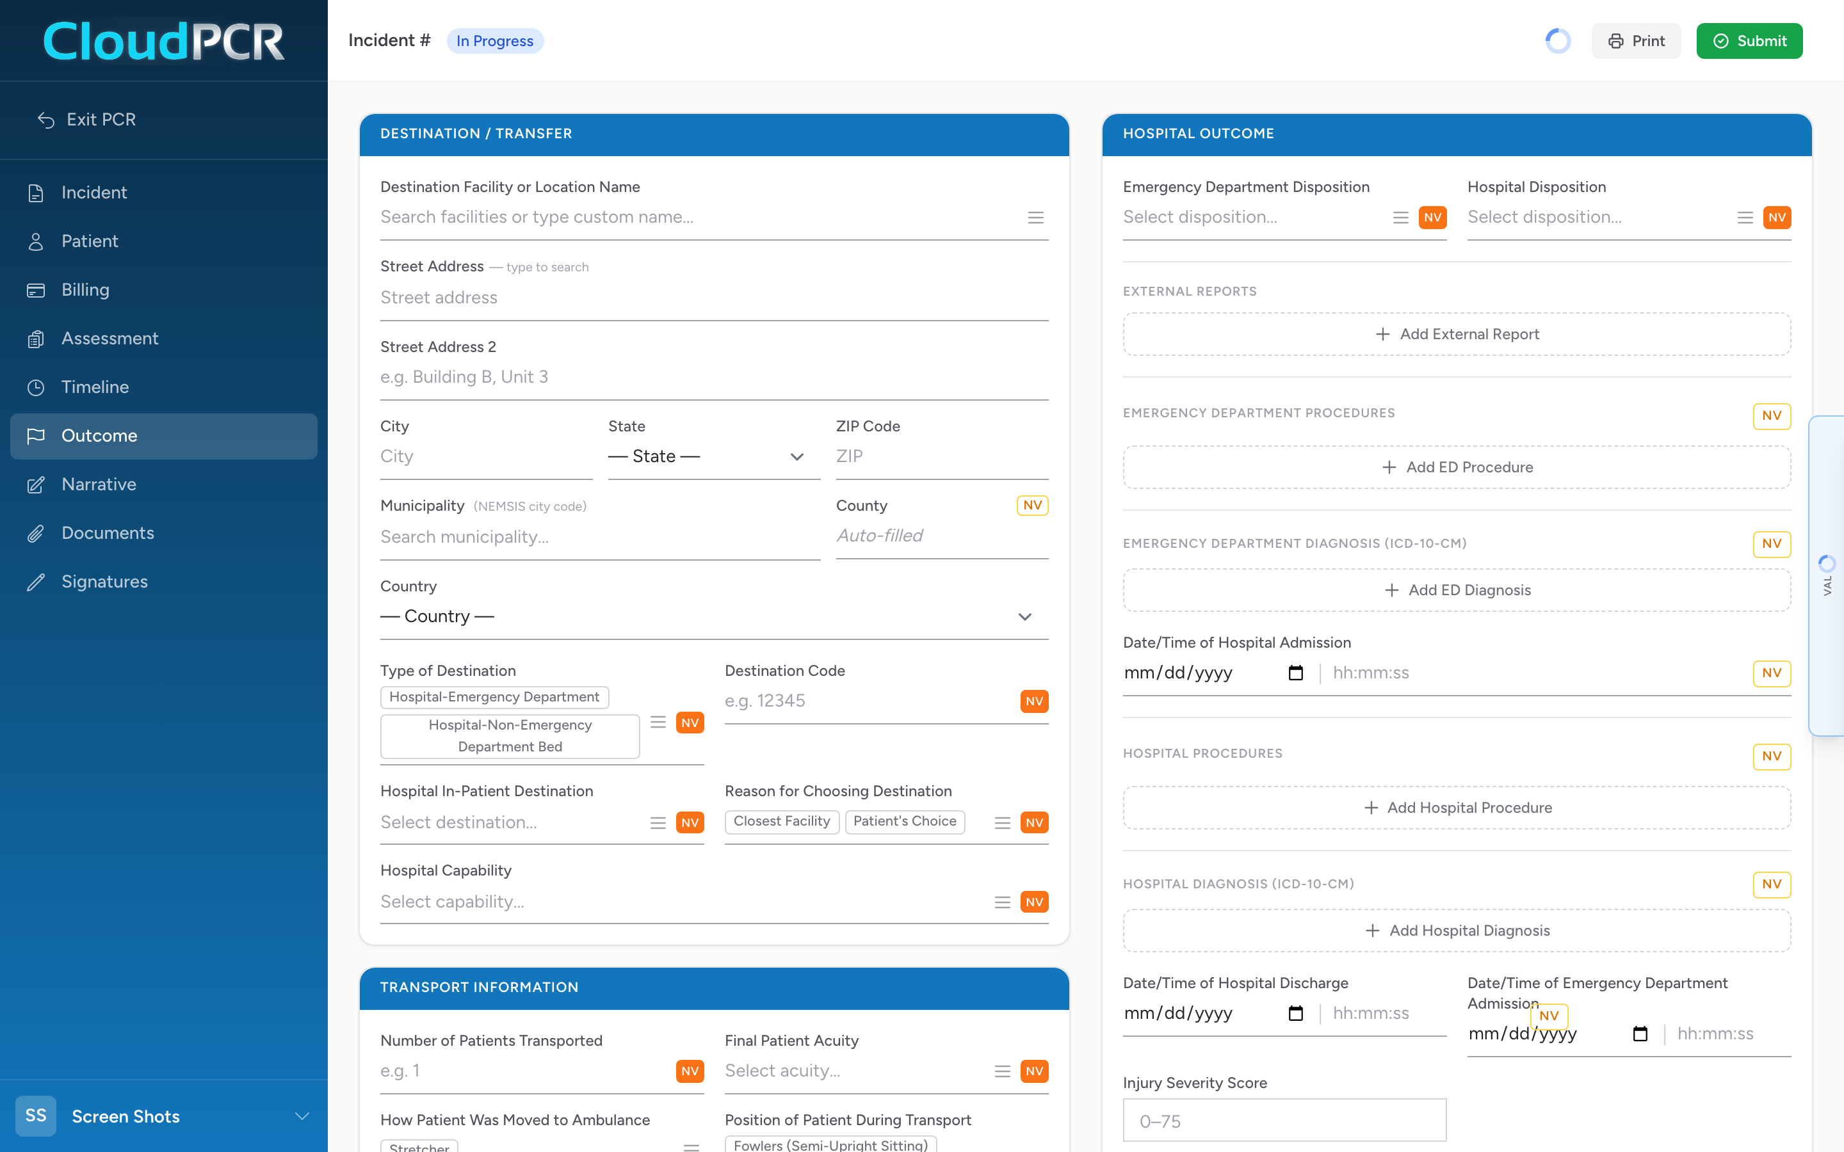This screenshot has height=1152, width=1844.
Task: Go to Incident section
Action: click(x=164, y=193)
